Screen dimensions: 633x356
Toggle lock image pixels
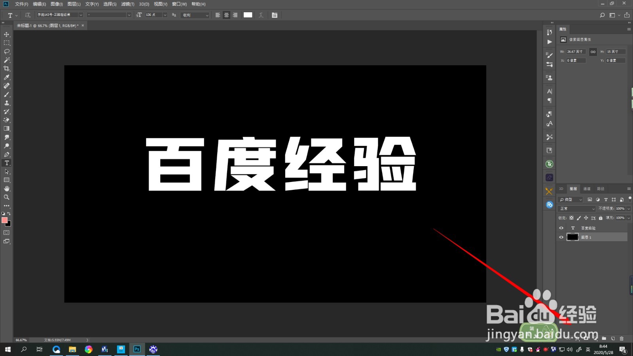tap(579, 218)
